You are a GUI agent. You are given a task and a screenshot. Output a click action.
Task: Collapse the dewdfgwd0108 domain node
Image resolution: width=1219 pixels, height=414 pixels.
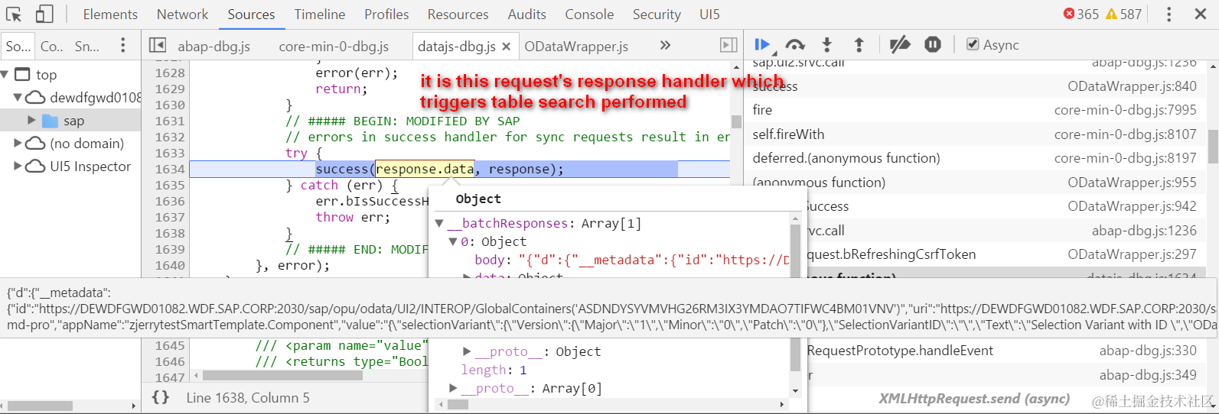point(17,97)
